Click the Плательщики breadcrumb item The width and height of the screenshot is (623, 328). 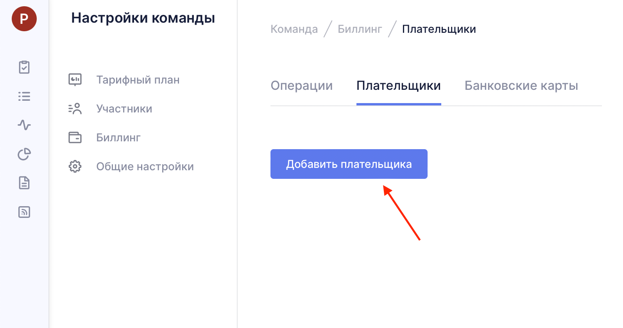439,29
